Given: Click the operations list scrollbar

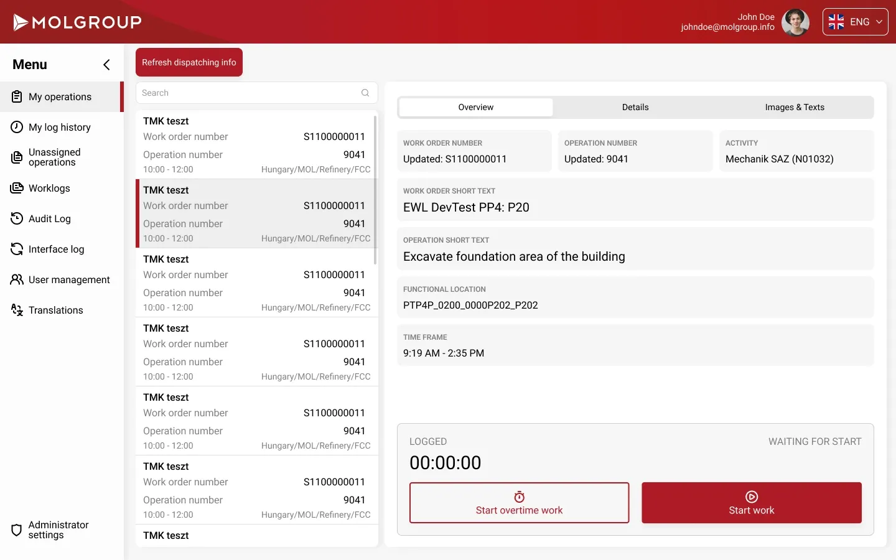Looking at the screenshot, I should click(x=375, y=189).
